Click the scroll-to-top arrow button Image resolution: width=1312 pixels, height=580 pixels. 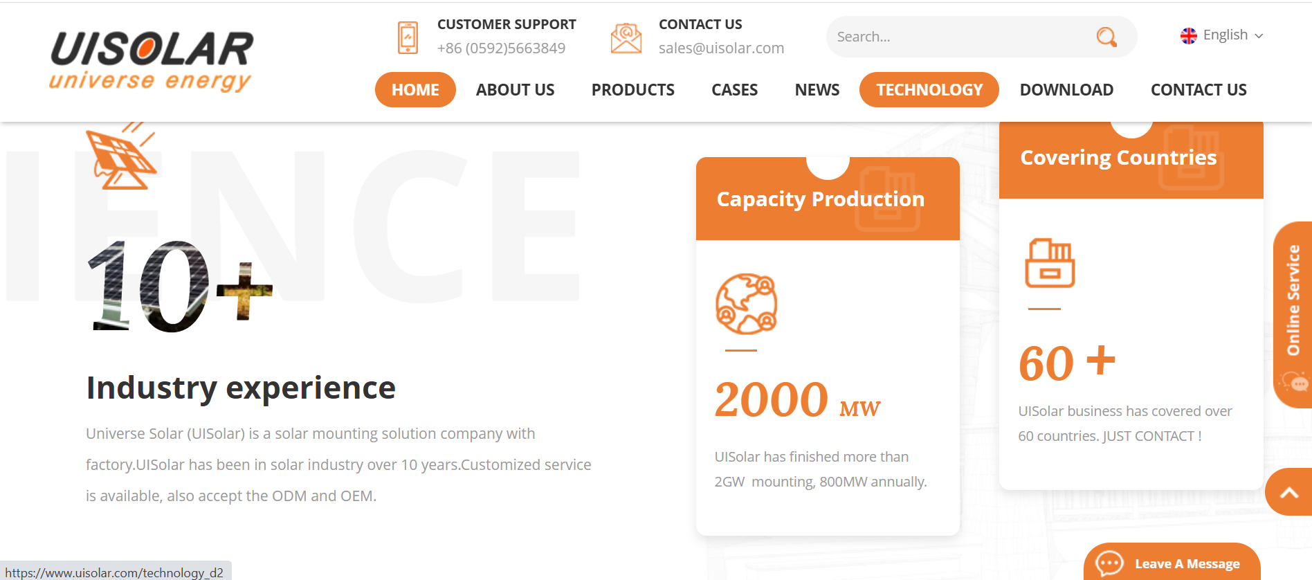tap(1288, 492)
